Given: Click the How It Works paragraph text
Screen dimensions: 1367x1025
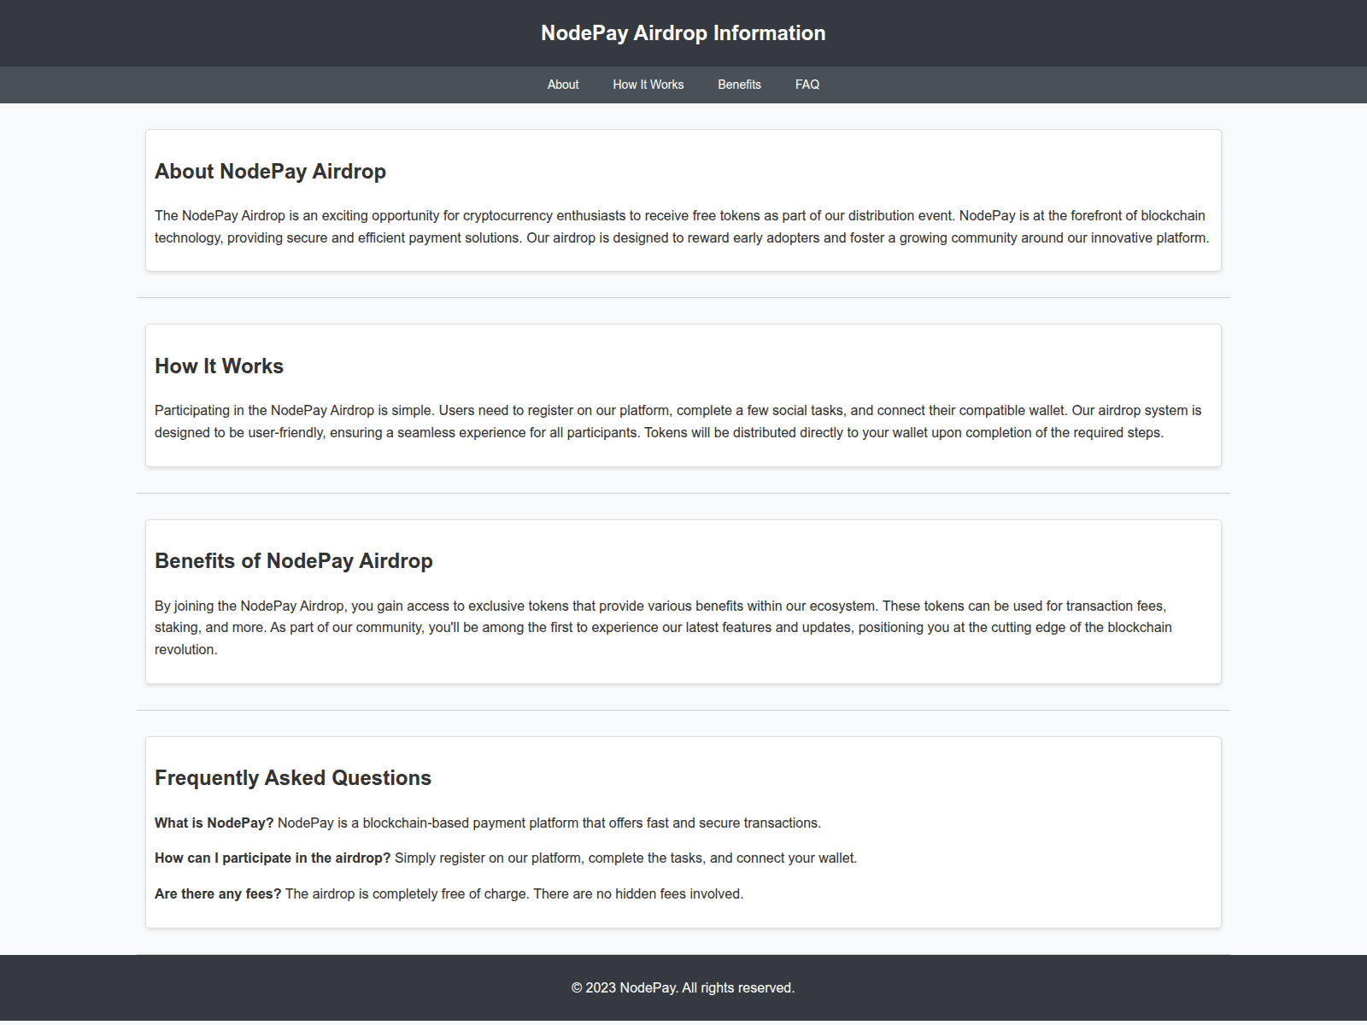Looking at the screenshot, I should pos(678,422).
